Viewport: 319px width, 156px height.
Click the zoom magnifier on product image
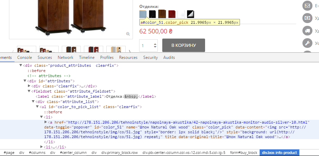[128, 34]
